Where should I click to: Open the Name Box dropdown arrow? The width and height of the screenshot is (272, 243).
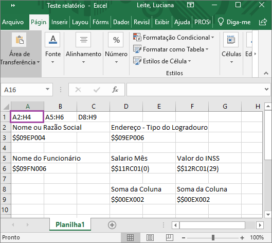click(x=47, y=90)
